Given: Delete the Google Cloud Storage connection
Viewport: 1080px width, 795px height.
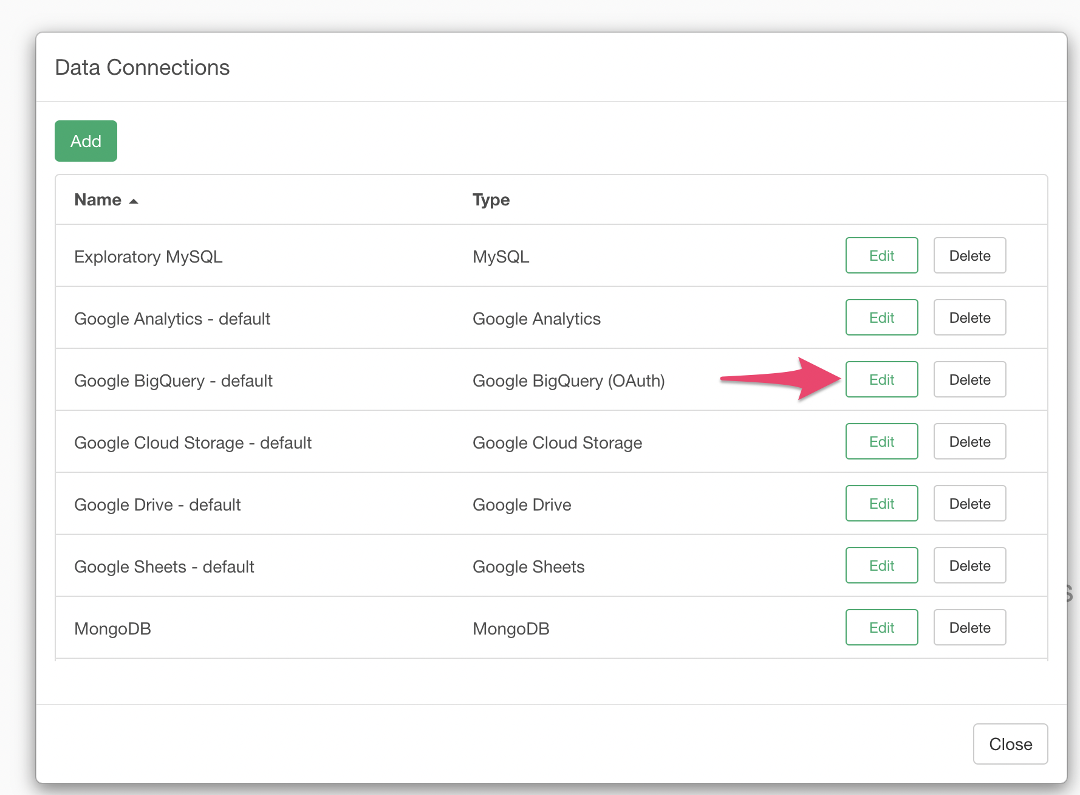Looking at the screenshot, I should (969, 442).
